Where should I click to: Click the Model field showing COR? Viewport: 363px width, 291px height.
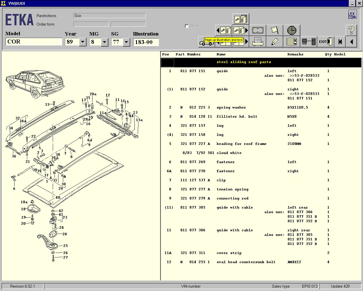click(33, 42)
